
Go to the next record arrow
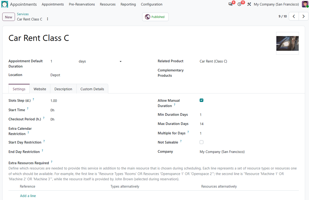(304, 16)
